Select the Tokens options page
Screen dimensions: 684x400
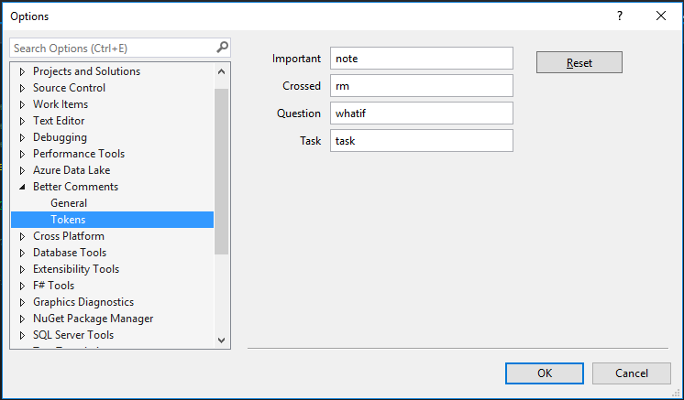[x=68, y=220]
